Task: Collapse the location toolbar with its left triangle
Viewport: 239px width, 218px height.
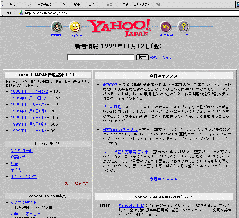Action: click(2, 10)
